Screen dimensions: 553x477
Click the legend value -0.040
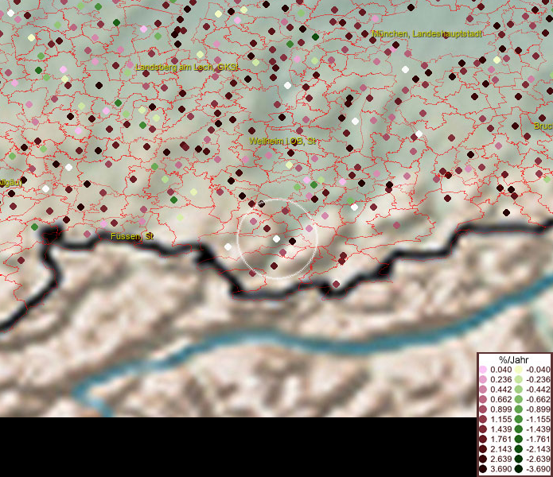tap(538, 370)
